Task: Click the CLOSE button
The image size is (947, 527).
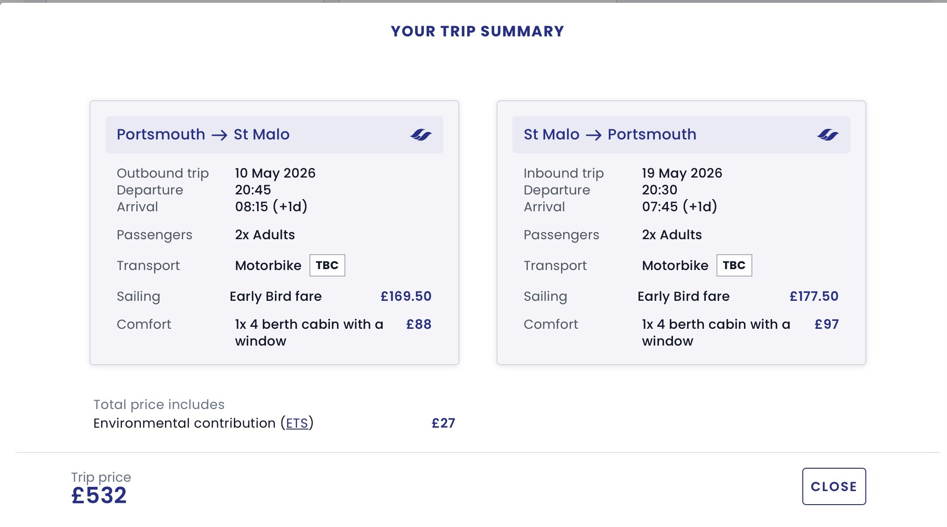Action: (x=834, y=486)
